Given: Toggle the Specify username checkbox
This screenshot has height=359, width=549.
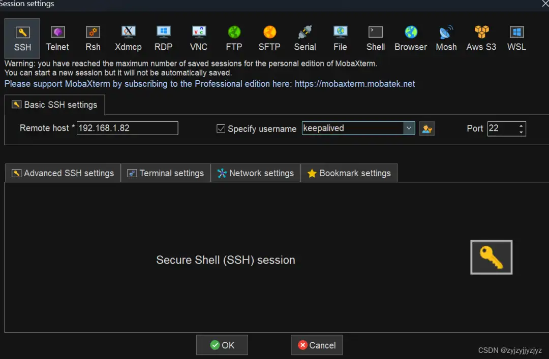Looking at the screenshot, I should [x=221, y=128].
